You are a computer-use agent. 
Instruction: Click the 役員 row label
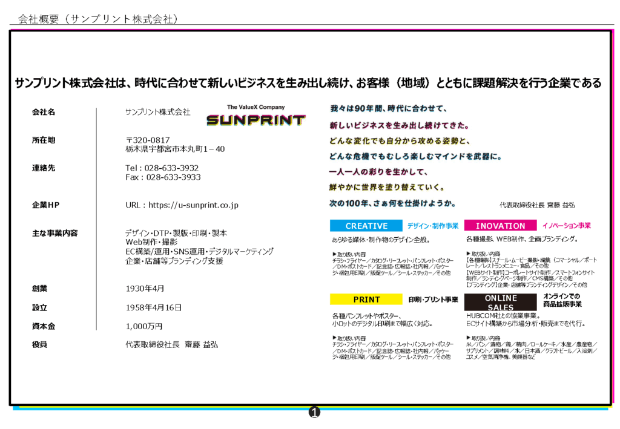tap(39, 345)
